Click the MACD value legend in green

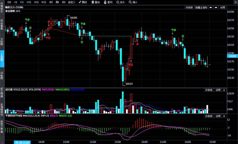click(x=65, y=116)
